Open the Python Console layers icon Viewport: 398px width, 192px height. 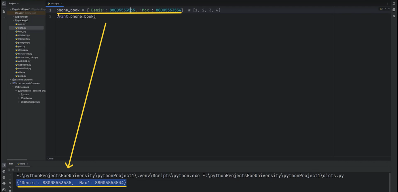point(4,177)
